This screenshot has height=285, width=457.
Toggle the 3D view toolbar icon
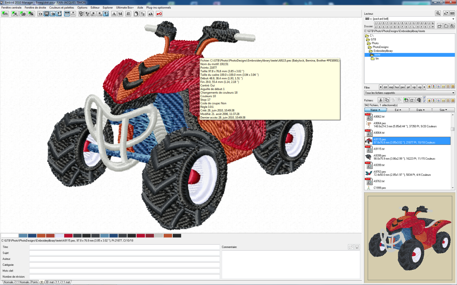[x=53, y=14]
